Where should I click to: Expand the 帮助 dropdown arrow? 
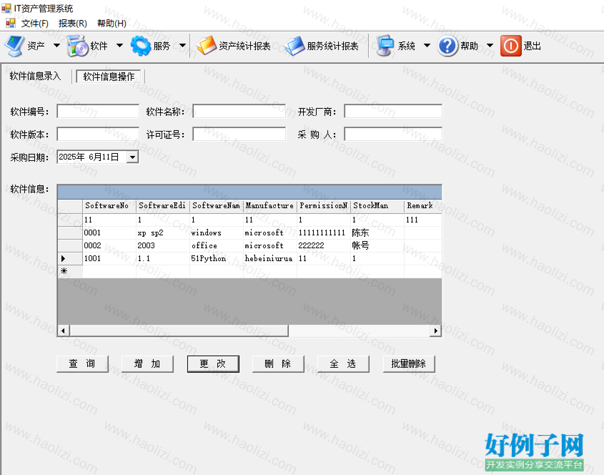coord(490,45)
